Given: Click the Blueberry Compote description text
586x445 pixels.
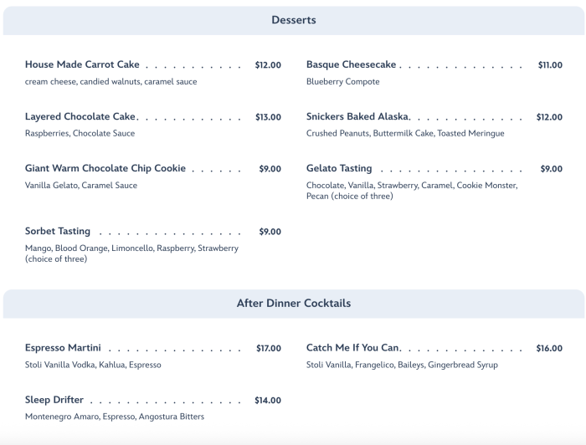Looking at the screenshot, I should tap(342, 82).
